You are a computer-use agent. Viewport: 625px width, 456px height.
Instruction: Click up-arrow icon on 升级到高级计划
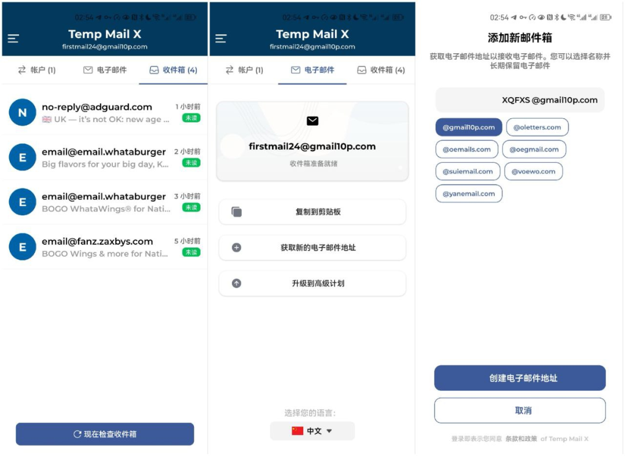[236, 284]
